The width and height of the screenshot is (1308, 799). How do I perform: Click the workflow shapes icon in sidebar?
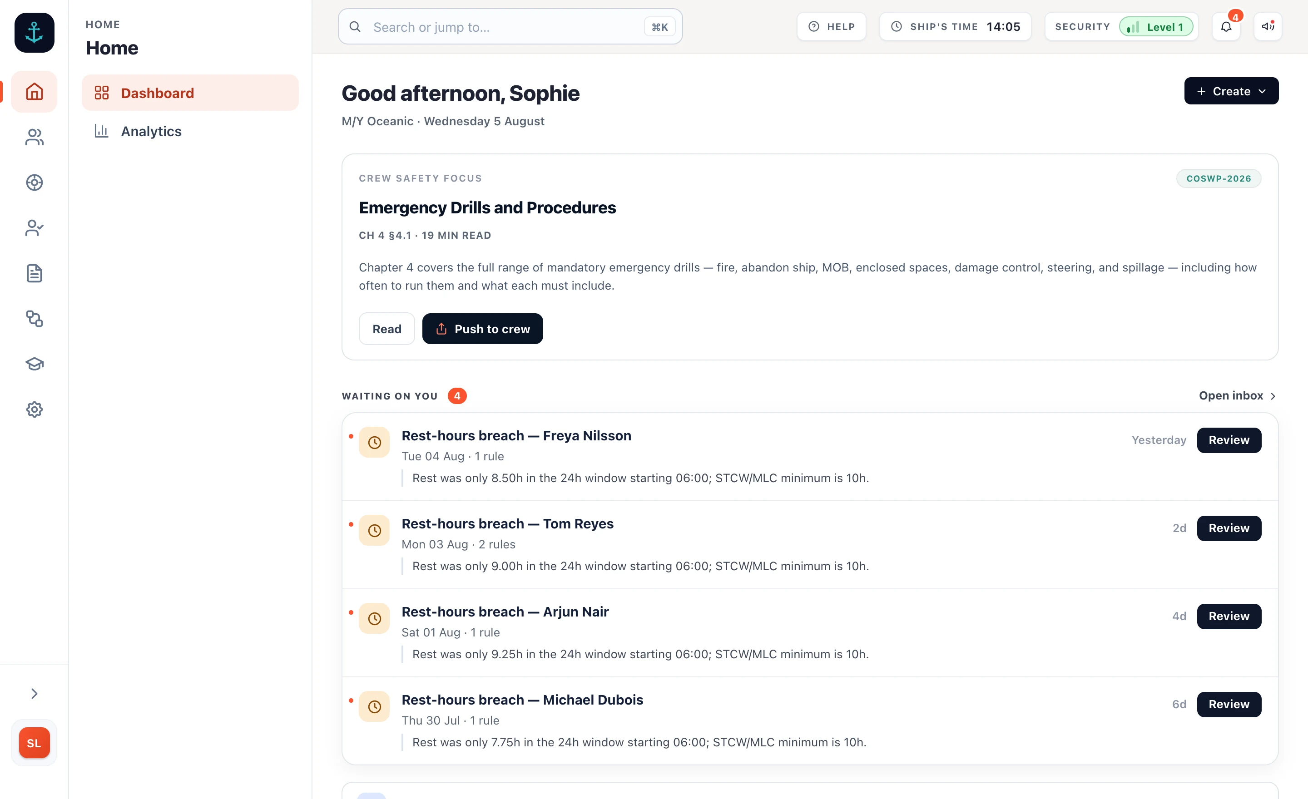click(x=34, y=319)
